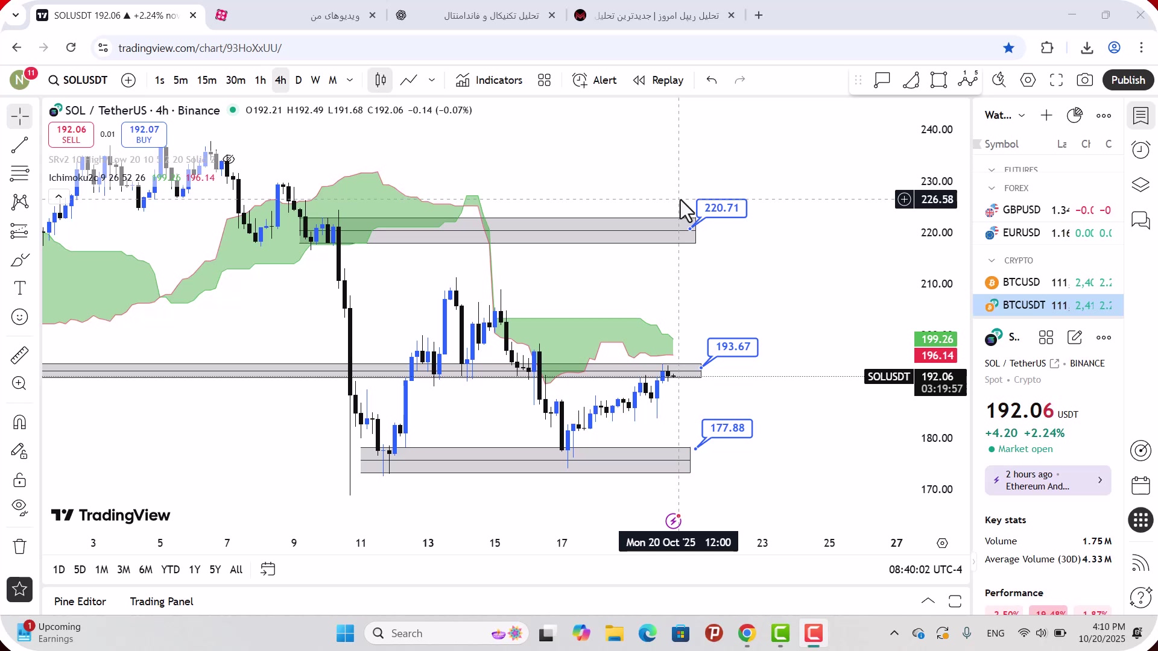Image resolution: width=1158 pixels, height=651 pixels.
Task: Open the go to date calendar
Action: [x=268, y=570]
